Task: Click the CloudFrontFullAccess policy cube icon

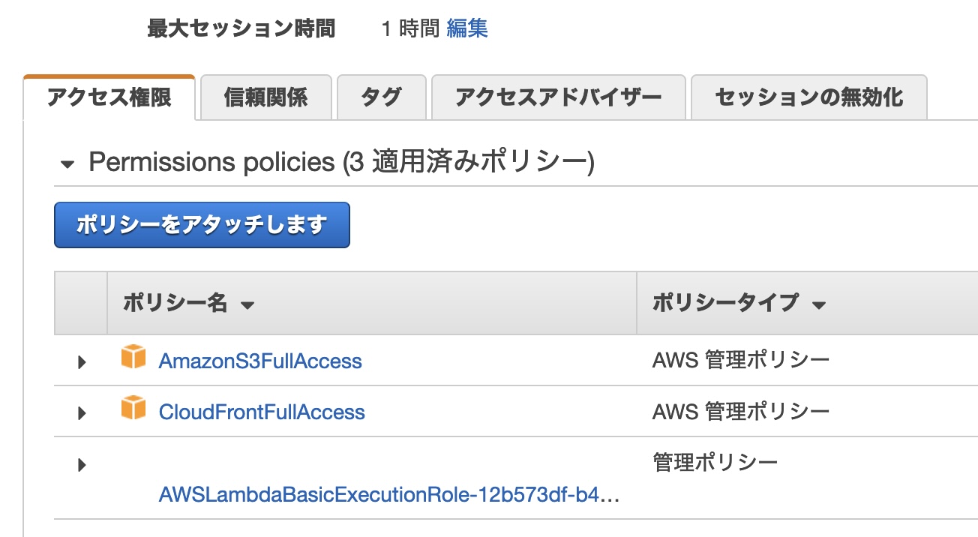Action: (133, 409)
